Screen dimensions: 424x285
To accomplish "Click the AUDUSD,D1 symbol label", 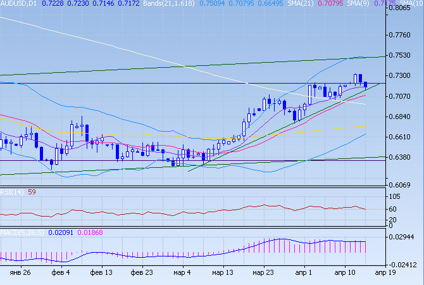I will point(18,4).
